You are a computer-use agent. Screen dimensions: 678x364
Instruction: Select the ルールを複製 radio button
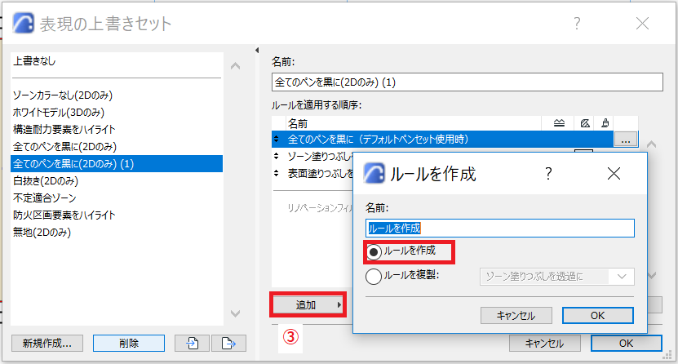coord(374,276)
